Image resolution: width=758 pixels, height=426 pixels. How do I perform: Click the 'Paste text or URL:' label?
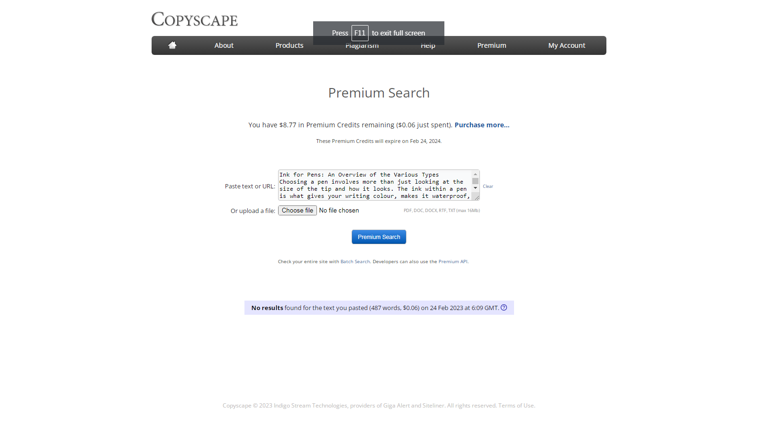click(250, 186)
